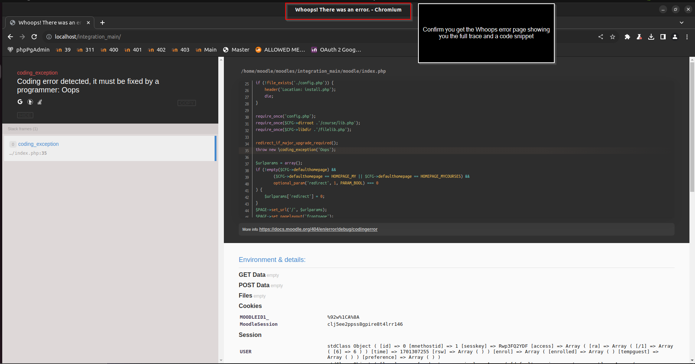The width and height of the screenshot is (695, 364).
Task: Click the USER session key
Action: pyautogui.click(x=245, y=352)
